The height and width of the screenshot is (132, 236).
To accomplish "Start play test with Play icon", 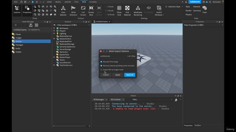I will point(33,2).
